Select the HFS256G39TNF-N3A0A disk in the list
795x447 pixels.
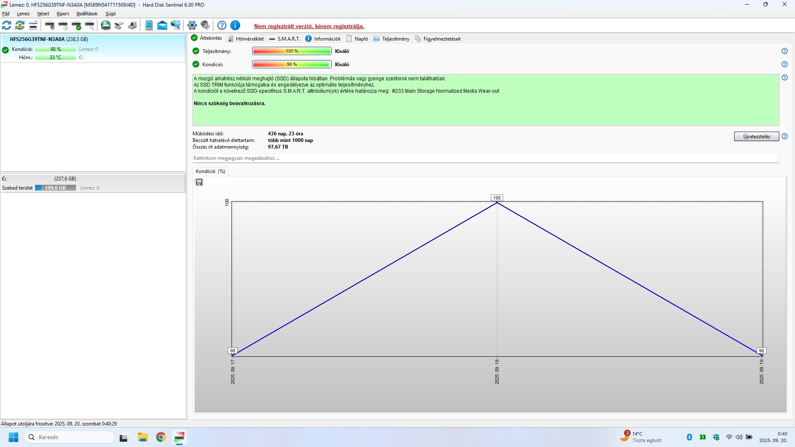(37, 39)
